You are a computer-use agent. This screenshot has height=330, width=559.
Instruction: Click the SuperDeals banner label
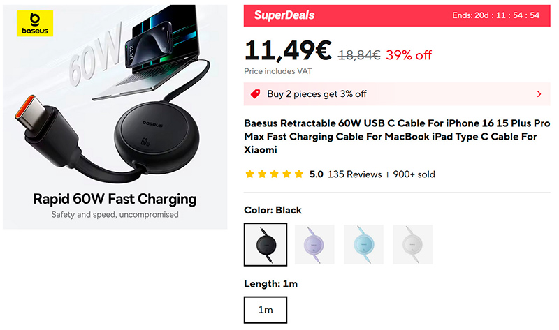point(284,15)
